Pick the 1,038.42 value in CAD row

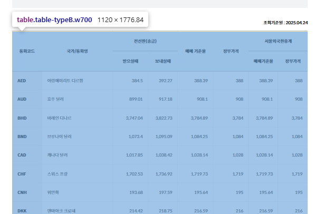click(x=164, y=155)
